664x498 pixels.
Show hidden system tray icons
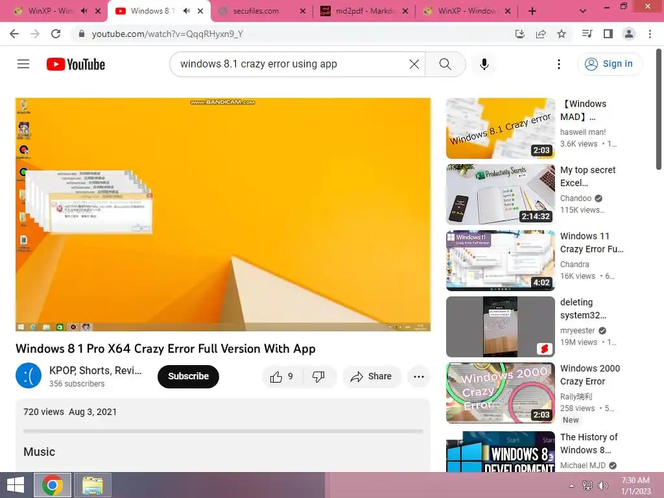pyautogui.click(x=571, y=486)
